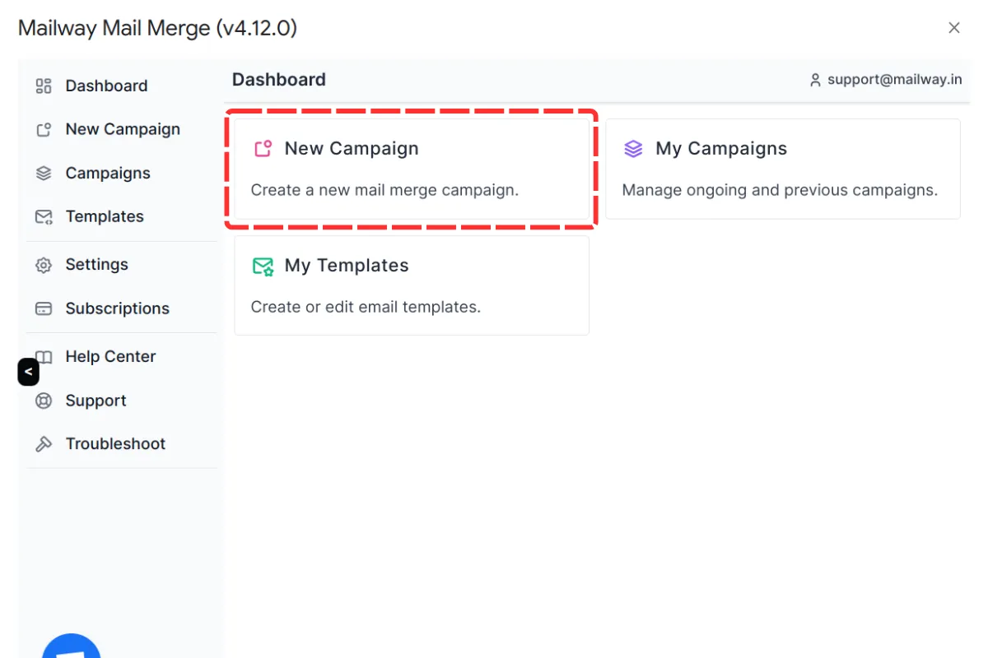Select the Troubleshoot wrench icon
The image size is (988, 658).
(43, 443)
